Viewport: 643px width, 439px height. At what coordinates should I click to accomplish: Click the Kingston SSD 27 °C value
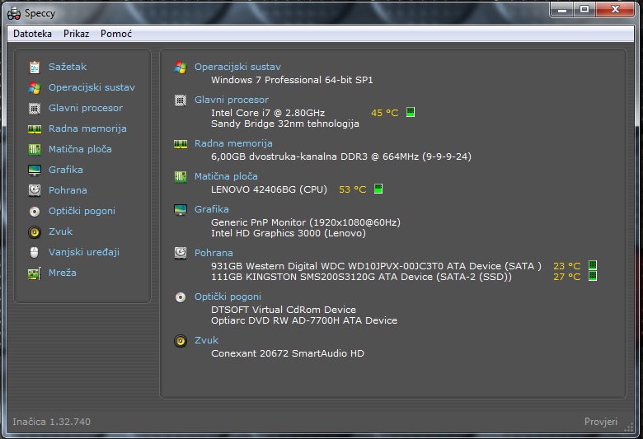click(x=566, y=277)
